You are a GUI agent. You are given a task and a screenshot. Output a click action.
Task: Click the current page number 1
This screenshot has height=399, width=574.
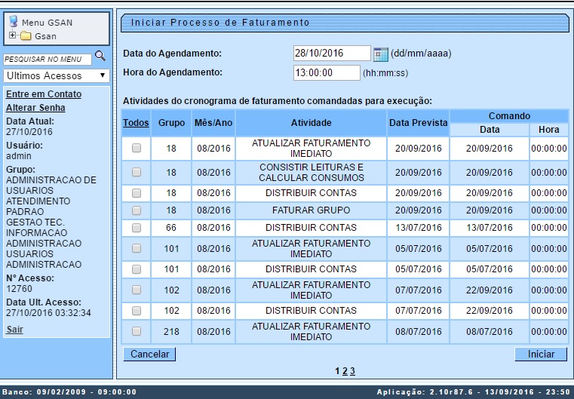[337, 371]
